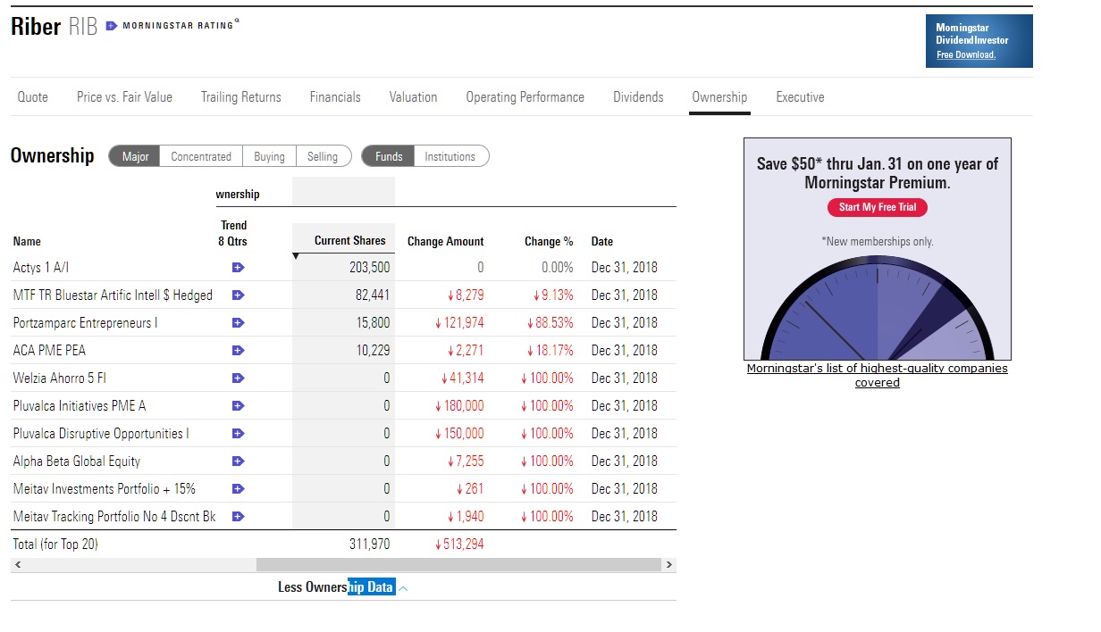
Task: Open Morningstar's list of highest-quality companies link
Action: (878, 375)
